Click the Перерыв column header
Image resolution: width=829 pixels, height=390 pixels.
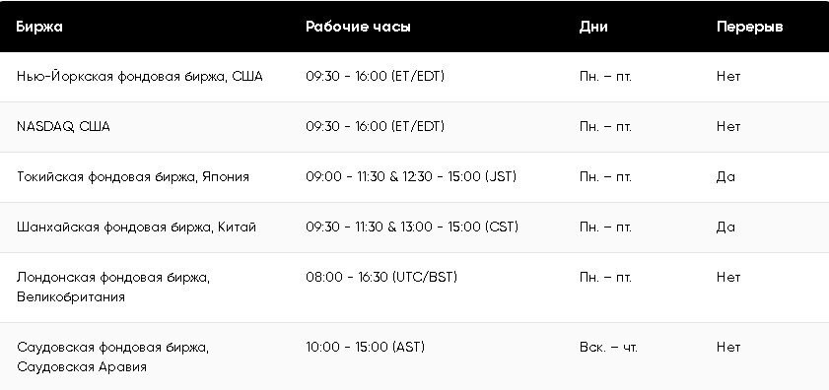pos(750,27)
